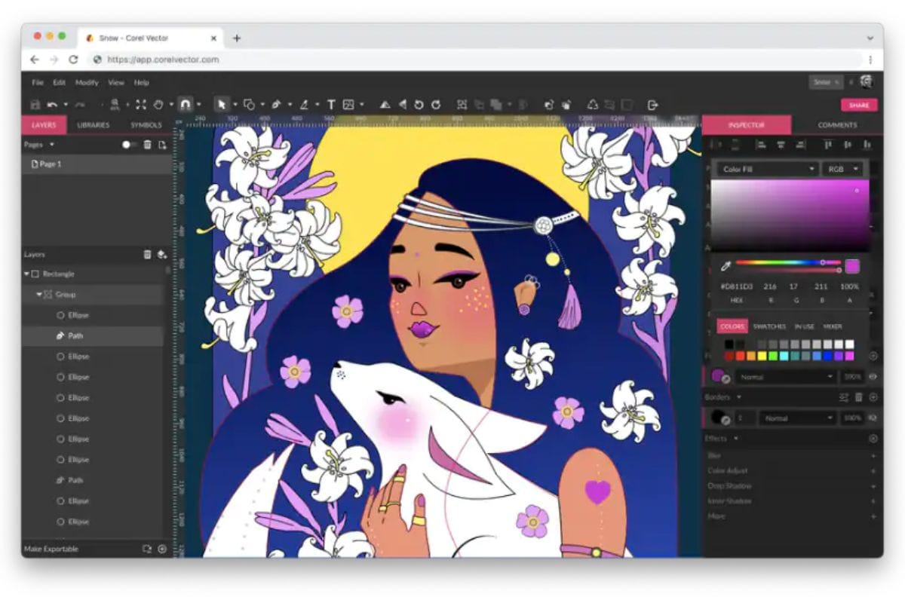This screenshot has width=905, height=603.
Task: Select the Image insert tool
Action: (x=348, y=105)
